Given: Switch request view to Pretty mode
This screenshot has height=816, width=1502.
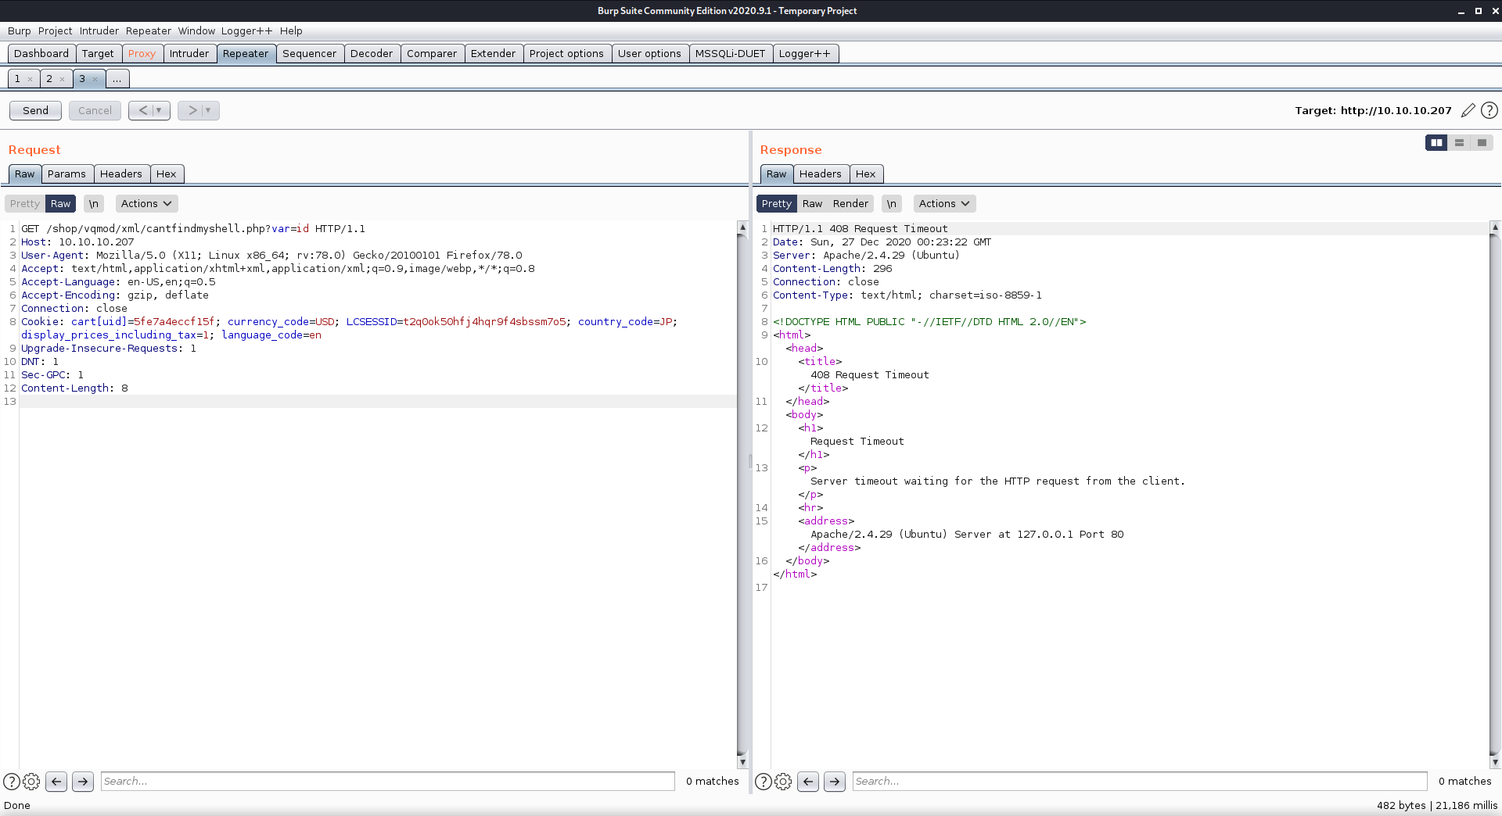Looking at the screenshot, I should tap(25, 203).
